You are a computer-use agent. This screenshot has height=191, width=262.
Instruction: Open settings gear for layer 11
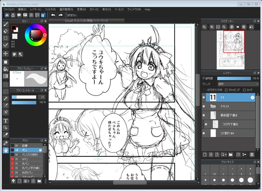[252, 97]
